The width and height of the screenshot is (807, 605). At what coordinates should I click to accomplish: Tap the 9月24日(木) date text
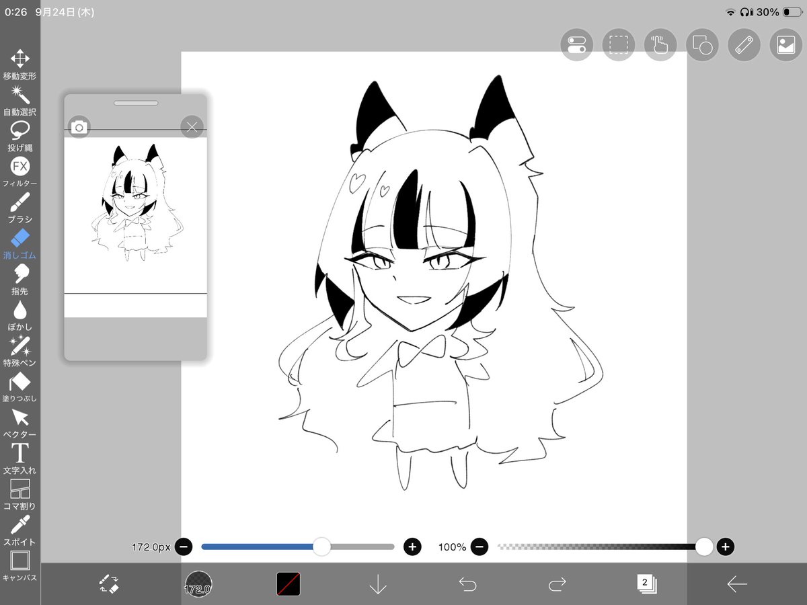pyautogui.click(x=65, y=12)
